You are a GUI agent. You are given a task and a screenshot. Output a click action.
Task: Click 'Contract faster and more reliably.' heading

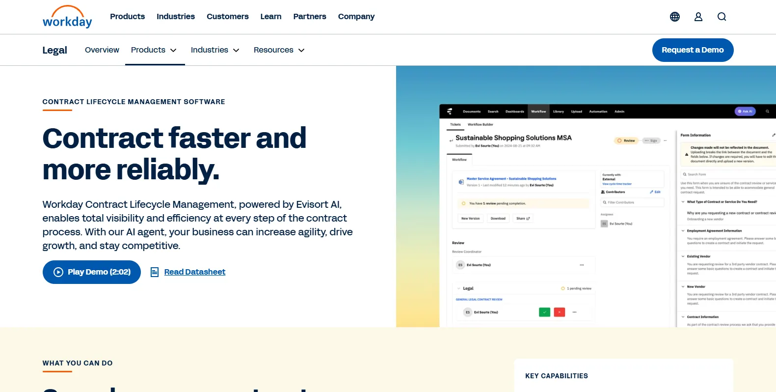pyautogui.click(x=175, y=153)
